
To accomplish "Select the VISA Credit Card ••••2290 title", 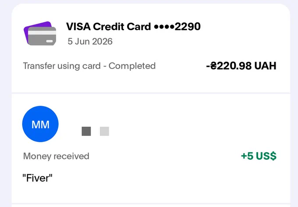I will 133,26.
